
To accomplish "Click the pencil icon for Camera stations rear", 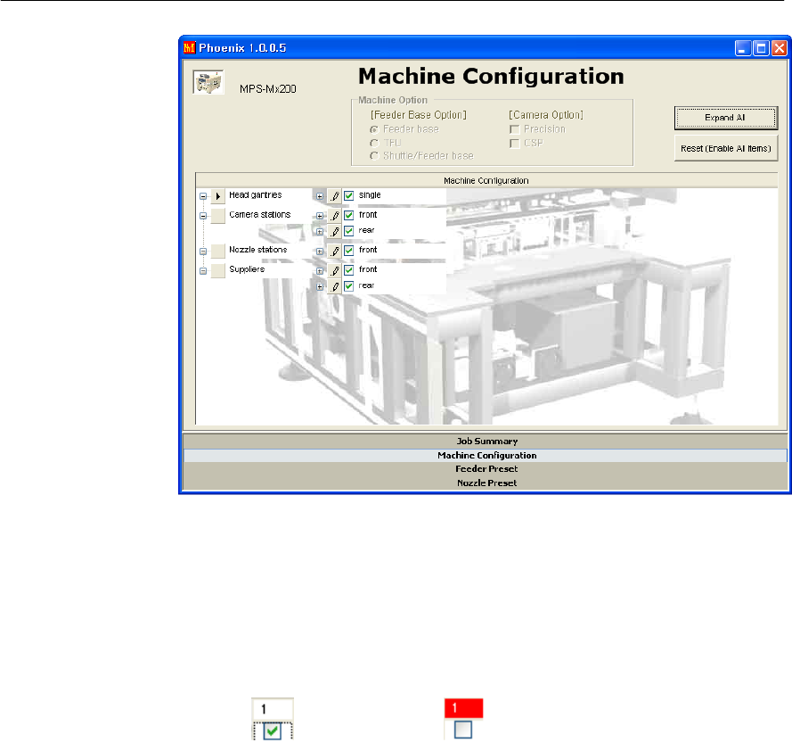I will point(335,231).
